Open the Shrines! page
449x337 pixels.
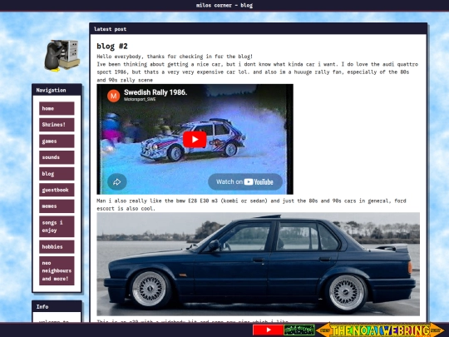[x=57, y=125]
